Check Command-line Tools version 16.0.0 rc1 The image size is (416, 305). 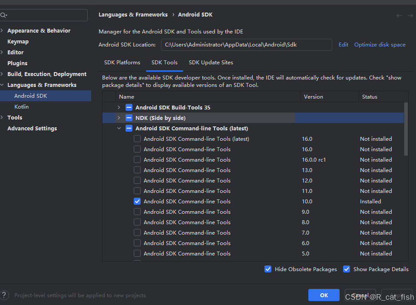click(137, 159)
